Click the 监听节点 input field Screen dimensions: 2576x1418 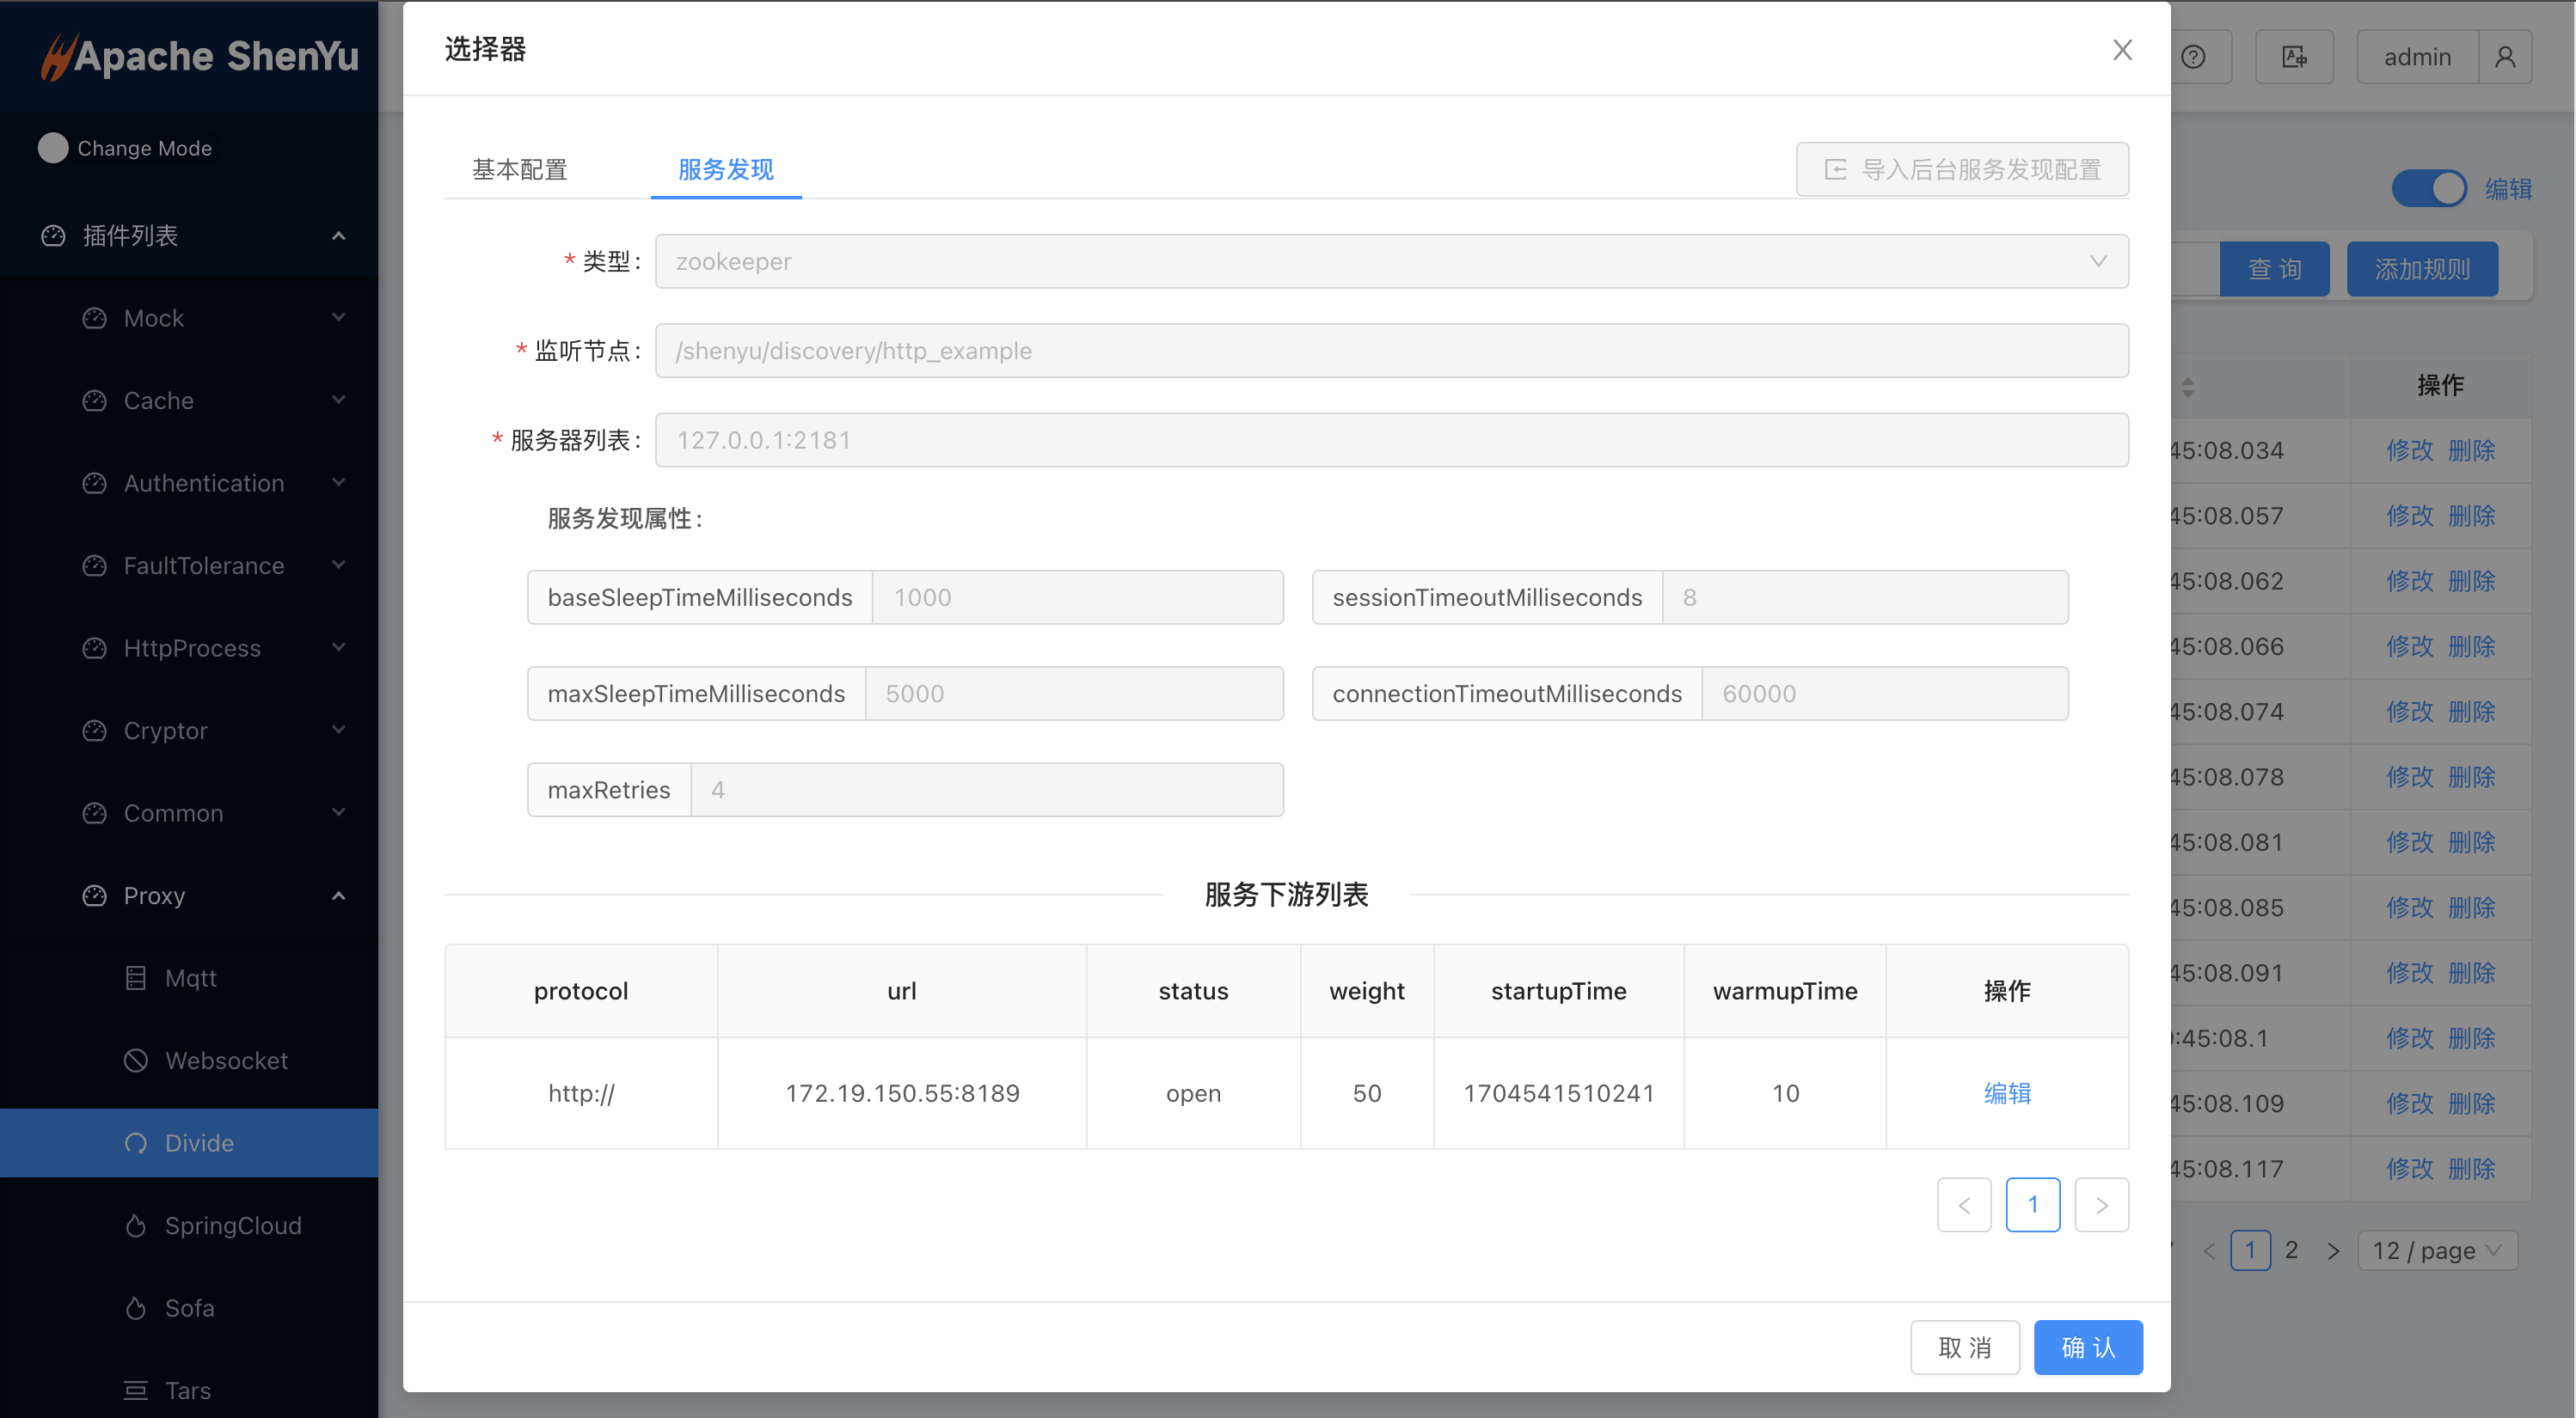point(1391,351)
